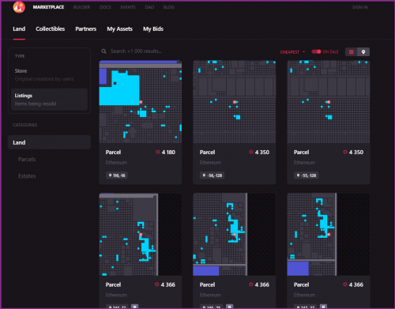Click the -55,-128 location badge
Image resolution: width=395 pixels, height=309 pixels.
coord(306,175)
